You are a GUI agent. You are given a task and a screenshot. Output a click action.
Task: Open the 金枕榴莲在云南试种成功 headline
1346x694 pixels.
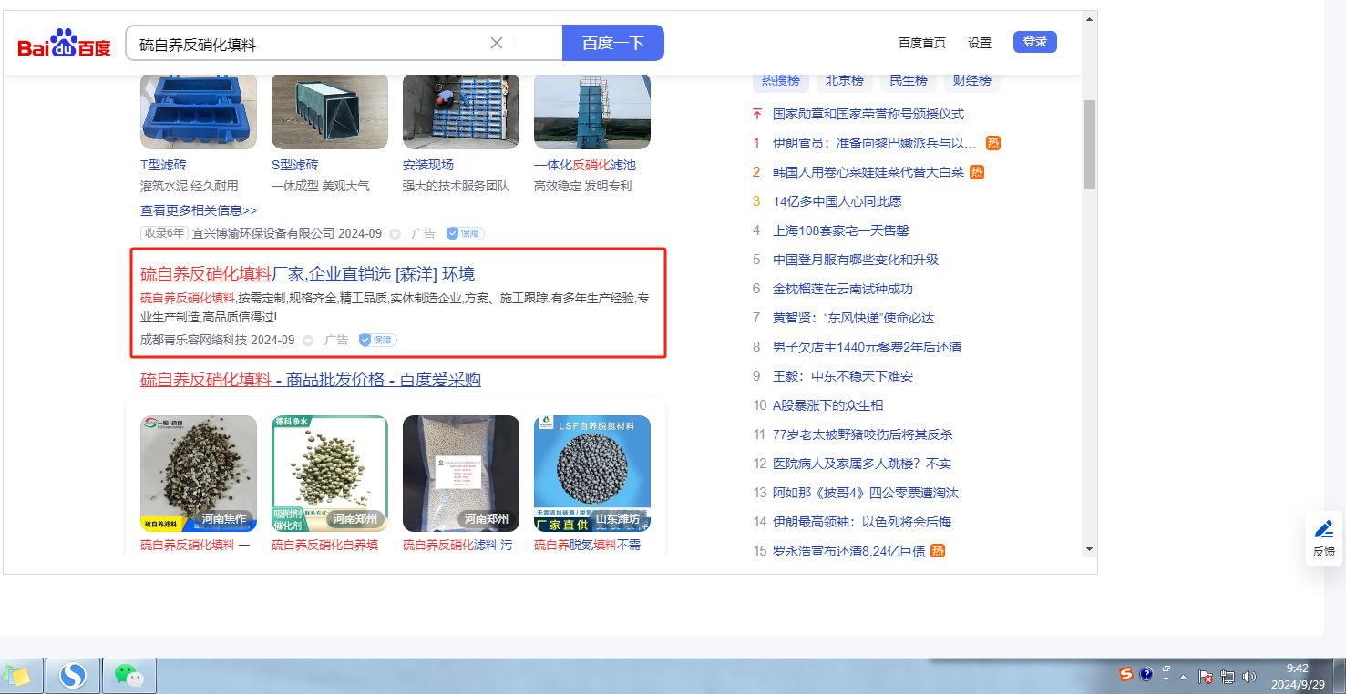point(843,289)
